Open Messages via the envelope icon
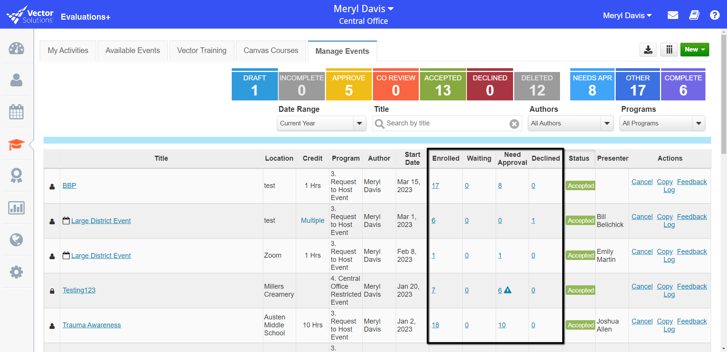727x352 pixels. (x=673, y=15)
